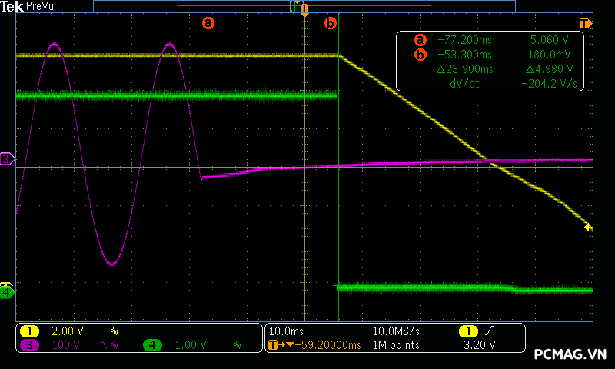Click the trigger delay T arrow icon

tap(281, 345)
